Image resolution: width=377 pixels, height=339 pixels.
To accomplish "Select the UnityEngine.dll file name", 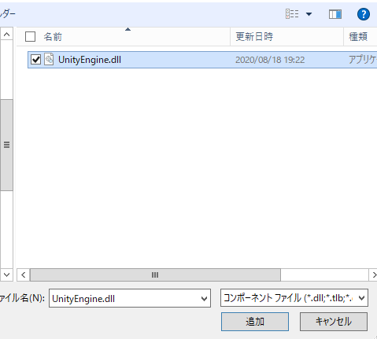I will 90,60.
